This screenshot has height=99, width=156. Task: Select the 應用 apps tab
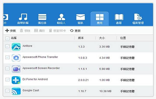[100, 19]
